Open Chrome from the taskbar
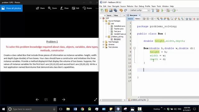Image resolution: width=199 pixels, height=112 pixels. [82, 109]
